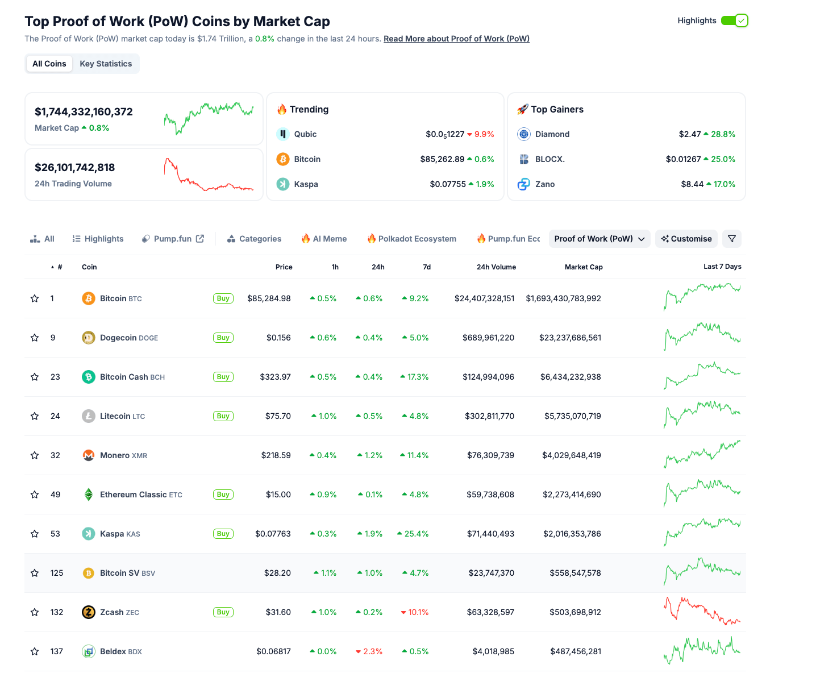Star Bitcoin to add it to watchlist
816x673 pixels.
point(34,298)
